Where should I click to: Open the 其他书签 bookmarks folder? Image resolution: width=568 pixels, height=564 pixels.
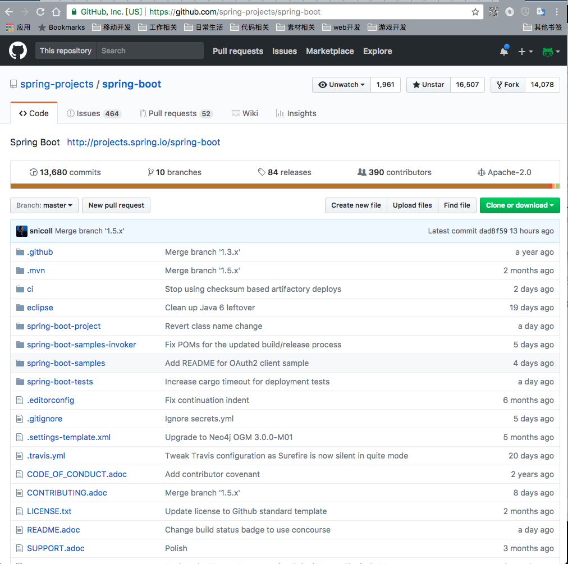[x=543, y=27]
